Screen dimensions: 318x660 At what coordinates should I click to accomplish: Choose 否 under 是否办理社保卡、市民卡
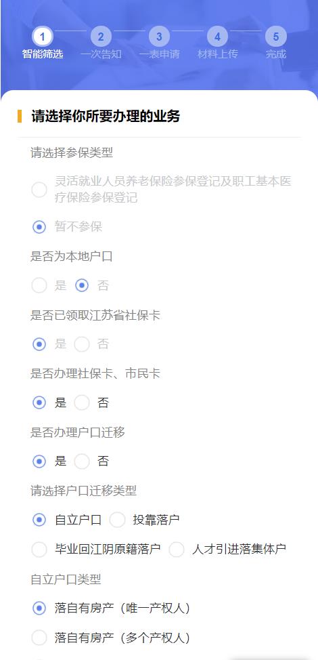point(82,403)
